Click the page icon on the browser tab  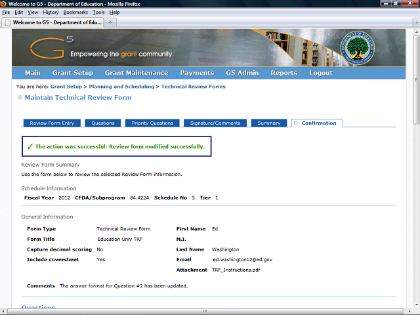[x=8, y=22]
